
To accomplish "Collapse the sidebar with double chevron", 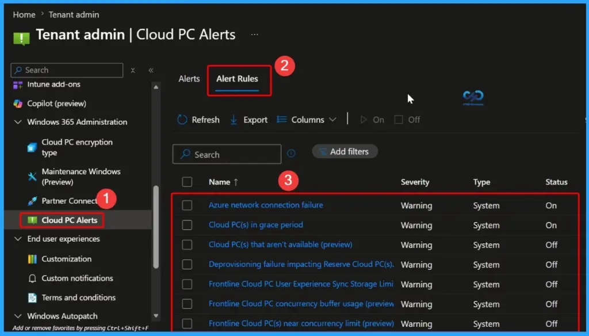I will click(x=151, y=70).
